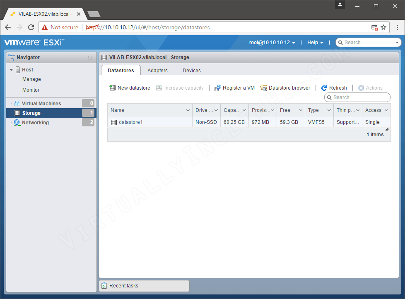Switch to the Devices tab
The width and height of the screenshot is (405, 299).
click(x=191, y=70)
